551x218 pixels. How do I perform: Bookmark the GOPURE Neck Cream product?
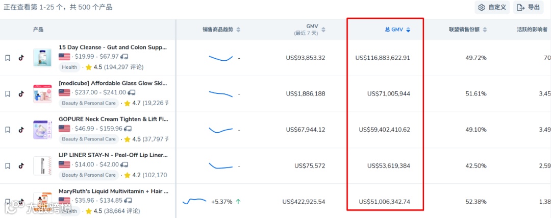pos(7,130)
